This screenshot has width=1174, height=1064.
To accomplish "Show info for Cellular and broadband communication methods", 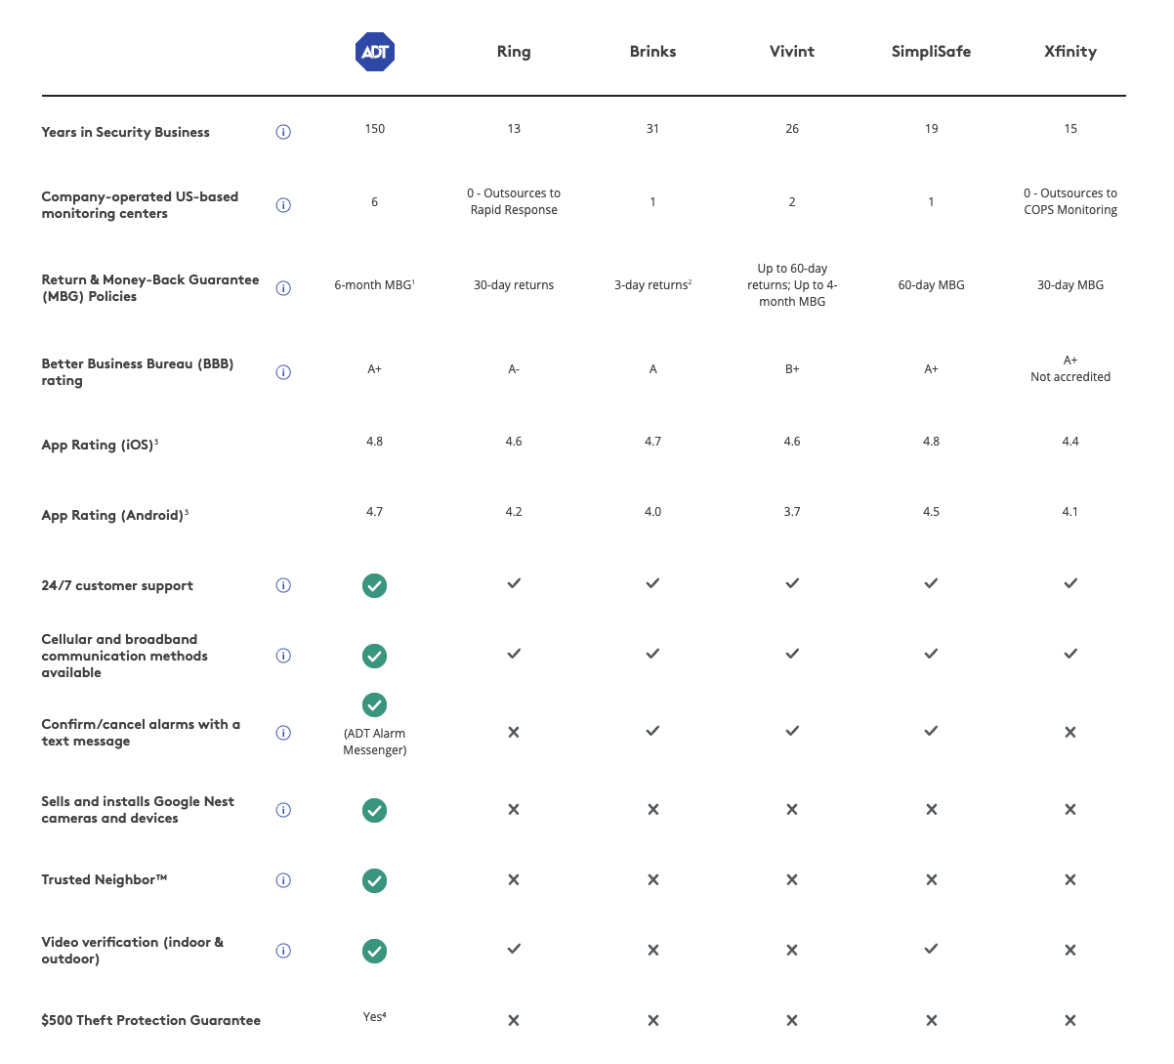I will (x=283, y=656).
